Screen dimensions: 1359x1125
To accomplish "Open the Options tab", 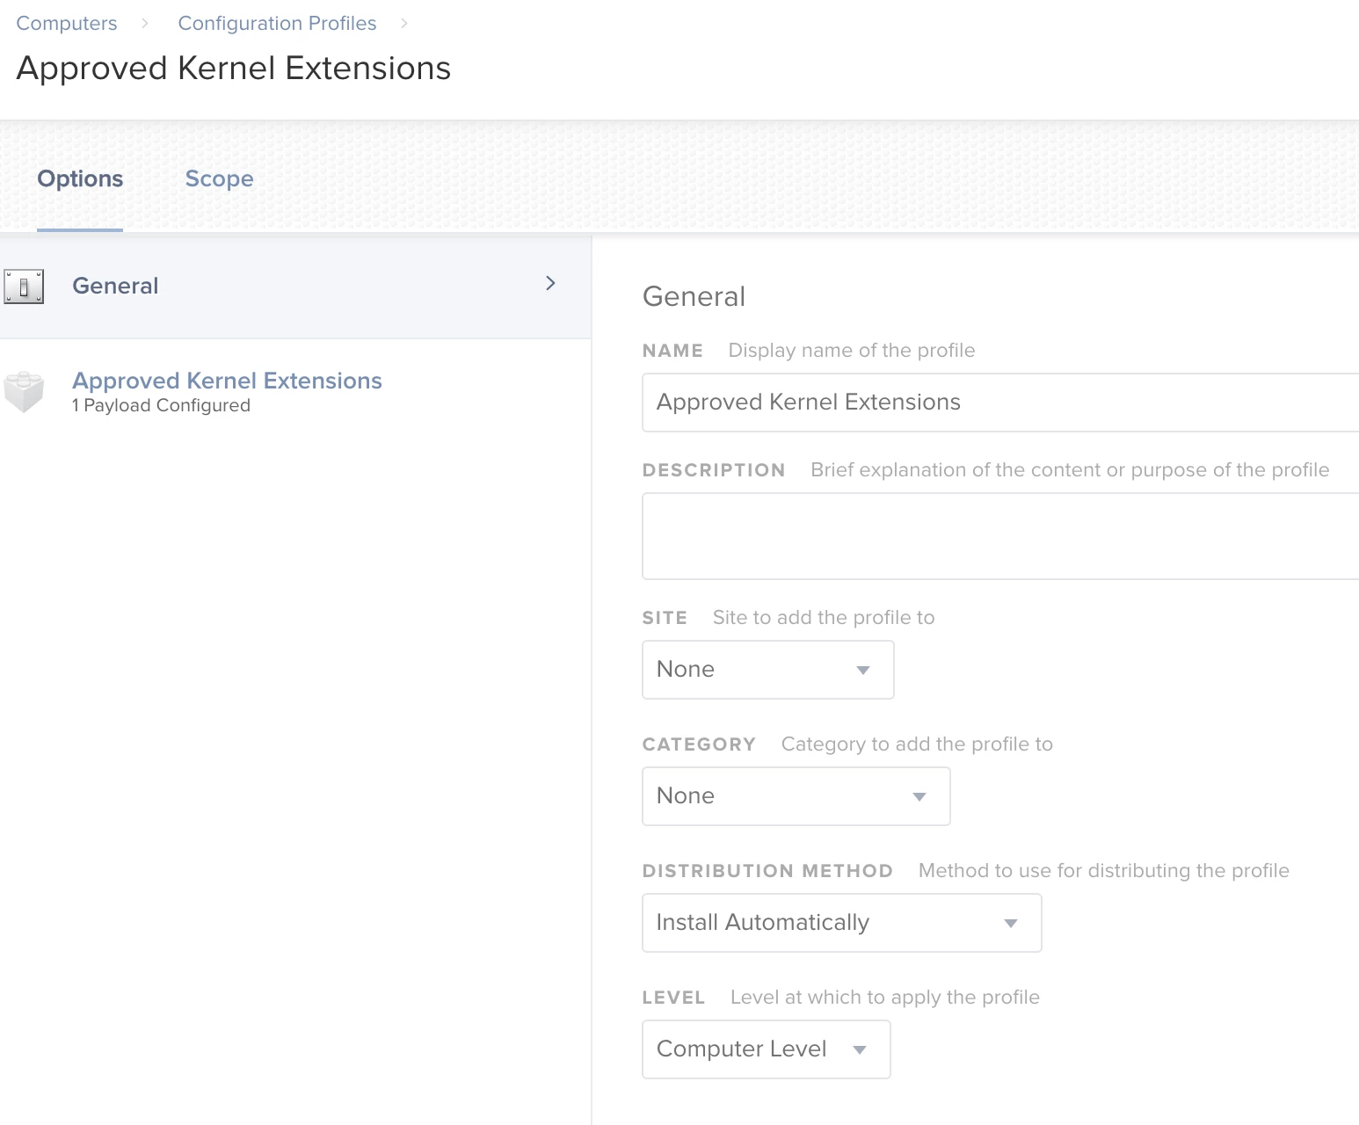I will (80, 178).
